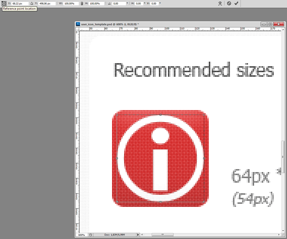Click the white dot of the info icon

click(161, 136)
